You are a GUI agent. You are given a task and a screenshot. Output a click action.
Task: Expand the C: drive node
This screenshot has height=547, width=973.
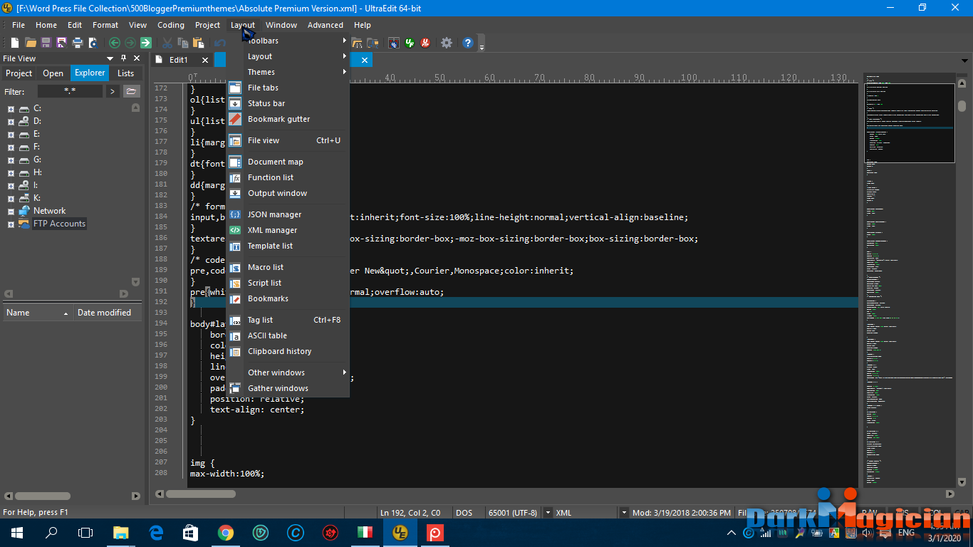(11, 109)
